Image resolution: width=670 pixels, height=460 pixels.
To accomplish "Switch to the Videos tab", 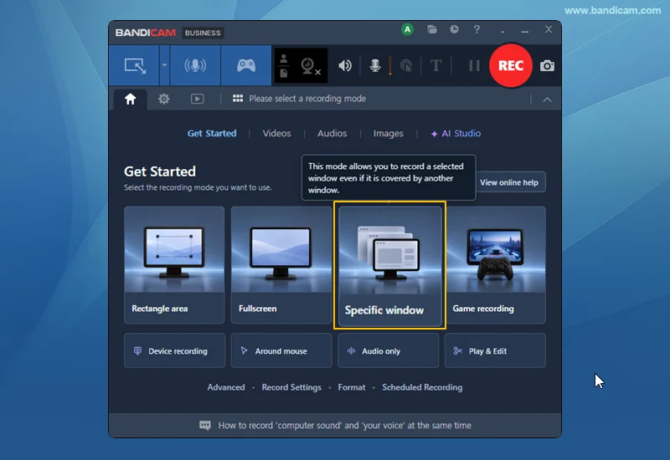I will point(276,133).
